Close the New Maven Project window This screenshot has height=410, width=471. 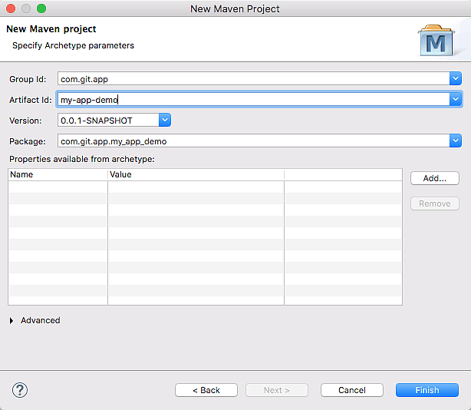point(11,8)
